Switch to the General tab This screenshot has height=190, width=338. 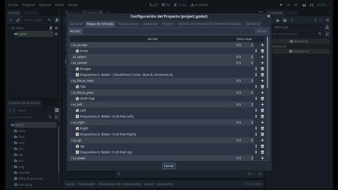(x=76, y=24)
